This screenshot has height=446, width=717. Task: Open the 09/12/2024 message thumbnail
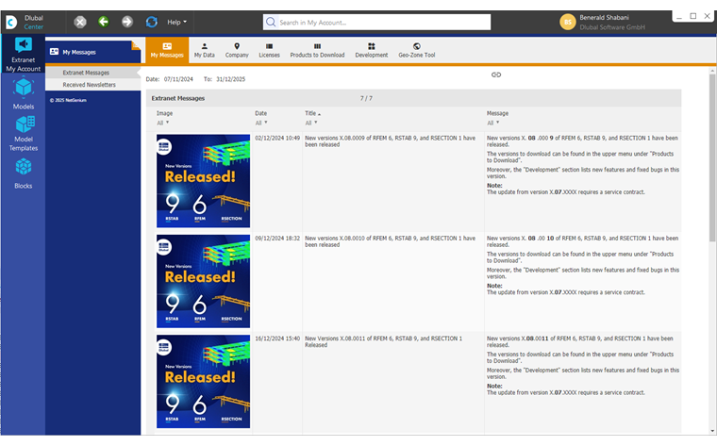click(203, 282)
